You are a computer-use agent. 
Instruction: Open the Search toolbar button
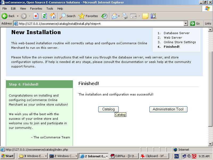tap(68, 16)
